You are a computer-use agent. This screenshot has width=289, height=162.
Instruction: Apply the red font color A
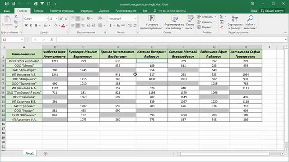63,26
